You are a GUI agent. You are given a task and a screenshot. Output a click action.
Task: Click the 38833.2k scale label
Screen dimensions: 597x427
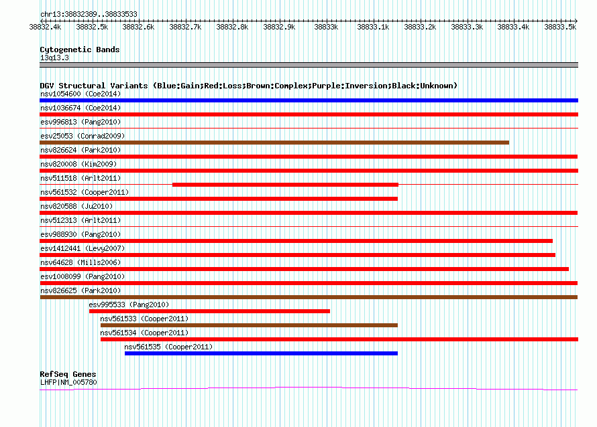coord(420,27)
